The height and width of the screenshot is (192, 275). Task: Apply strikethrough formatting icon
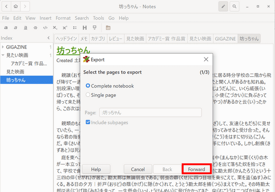(x=35, y=27)
